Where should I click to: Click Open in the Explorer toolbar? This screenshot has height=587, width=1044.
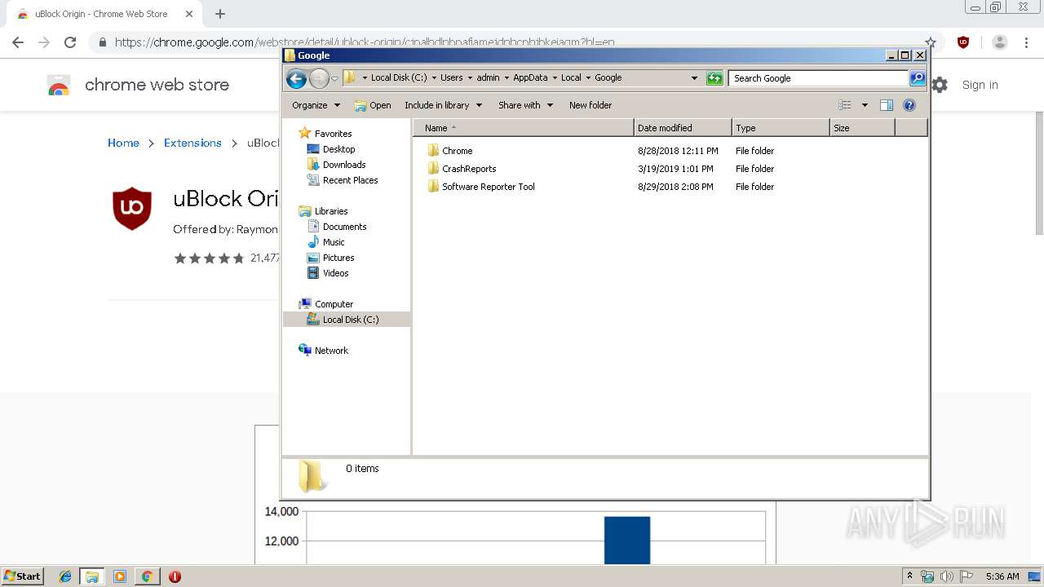tap(373, 105)
